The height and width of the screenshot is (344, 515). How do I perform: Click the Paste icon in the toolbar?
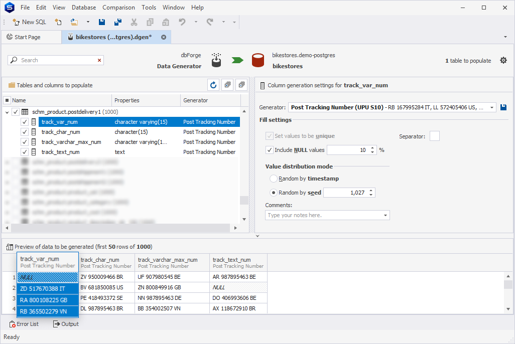(166, 22)
